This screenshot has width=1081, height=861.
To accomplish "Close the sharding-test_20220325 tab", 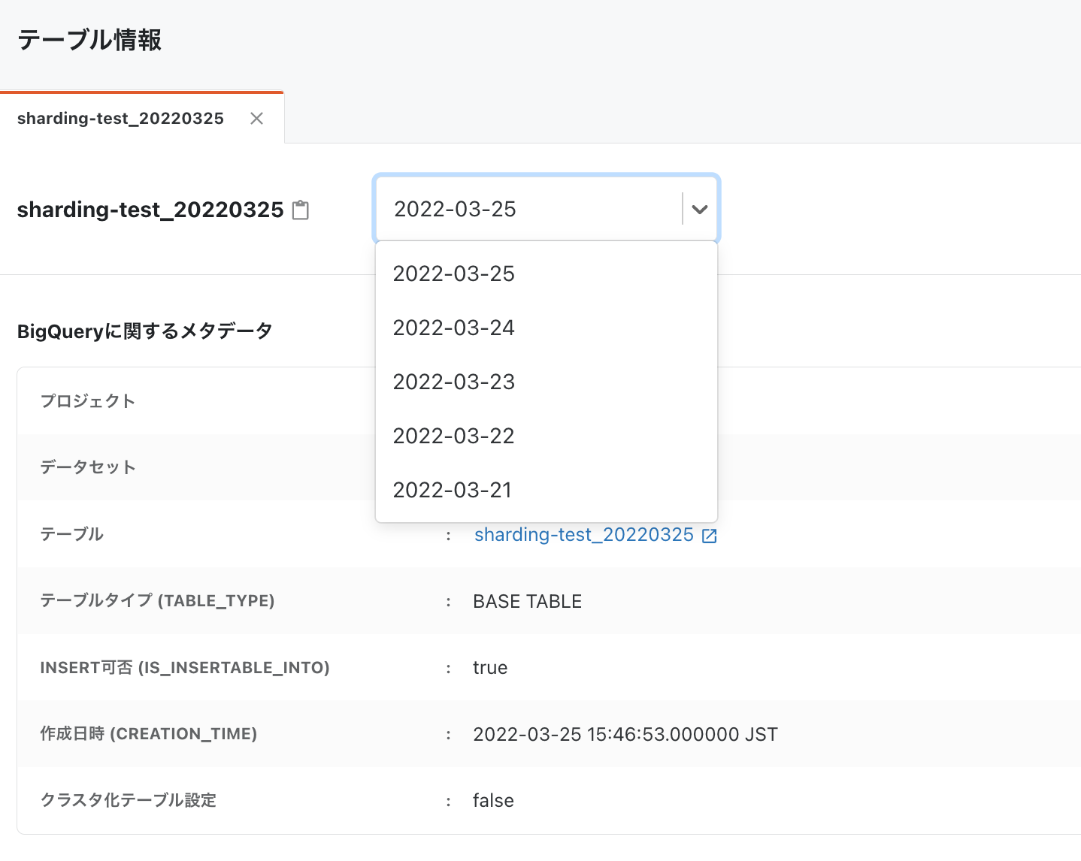I will click(256, 119).
